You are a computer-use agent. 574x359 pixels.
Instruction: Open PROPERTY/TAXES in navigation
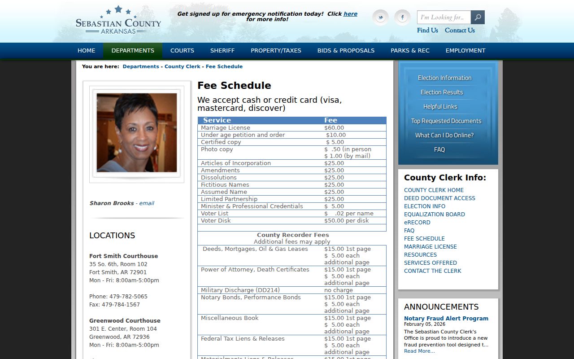point(276,51)
